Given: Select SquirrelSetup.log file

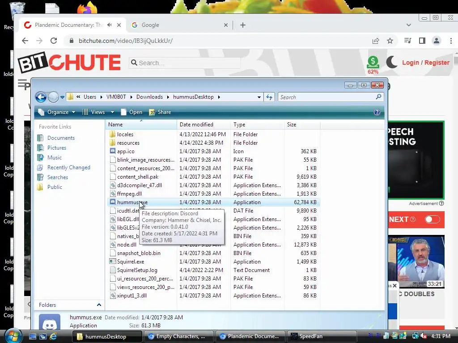Looking at the screenshot, I should pos(137,270).
